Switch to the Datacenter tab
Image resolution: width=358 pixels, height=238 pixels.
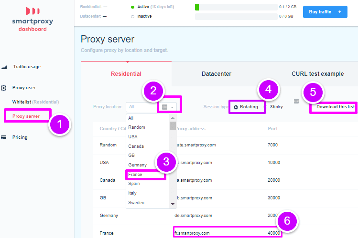217,74
